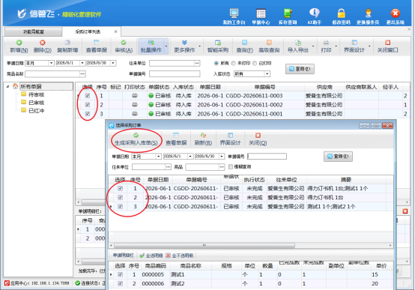Image resolution: width=415 pixels, height=290 pixels.
Task: Click the 复制新增 toolbar icon
Action: [67, 46]
